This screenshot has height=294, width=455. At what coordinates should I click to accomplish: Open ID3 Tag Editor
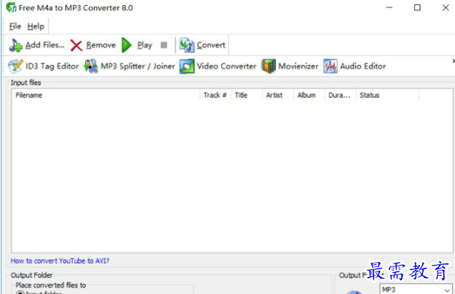[44, 66]
